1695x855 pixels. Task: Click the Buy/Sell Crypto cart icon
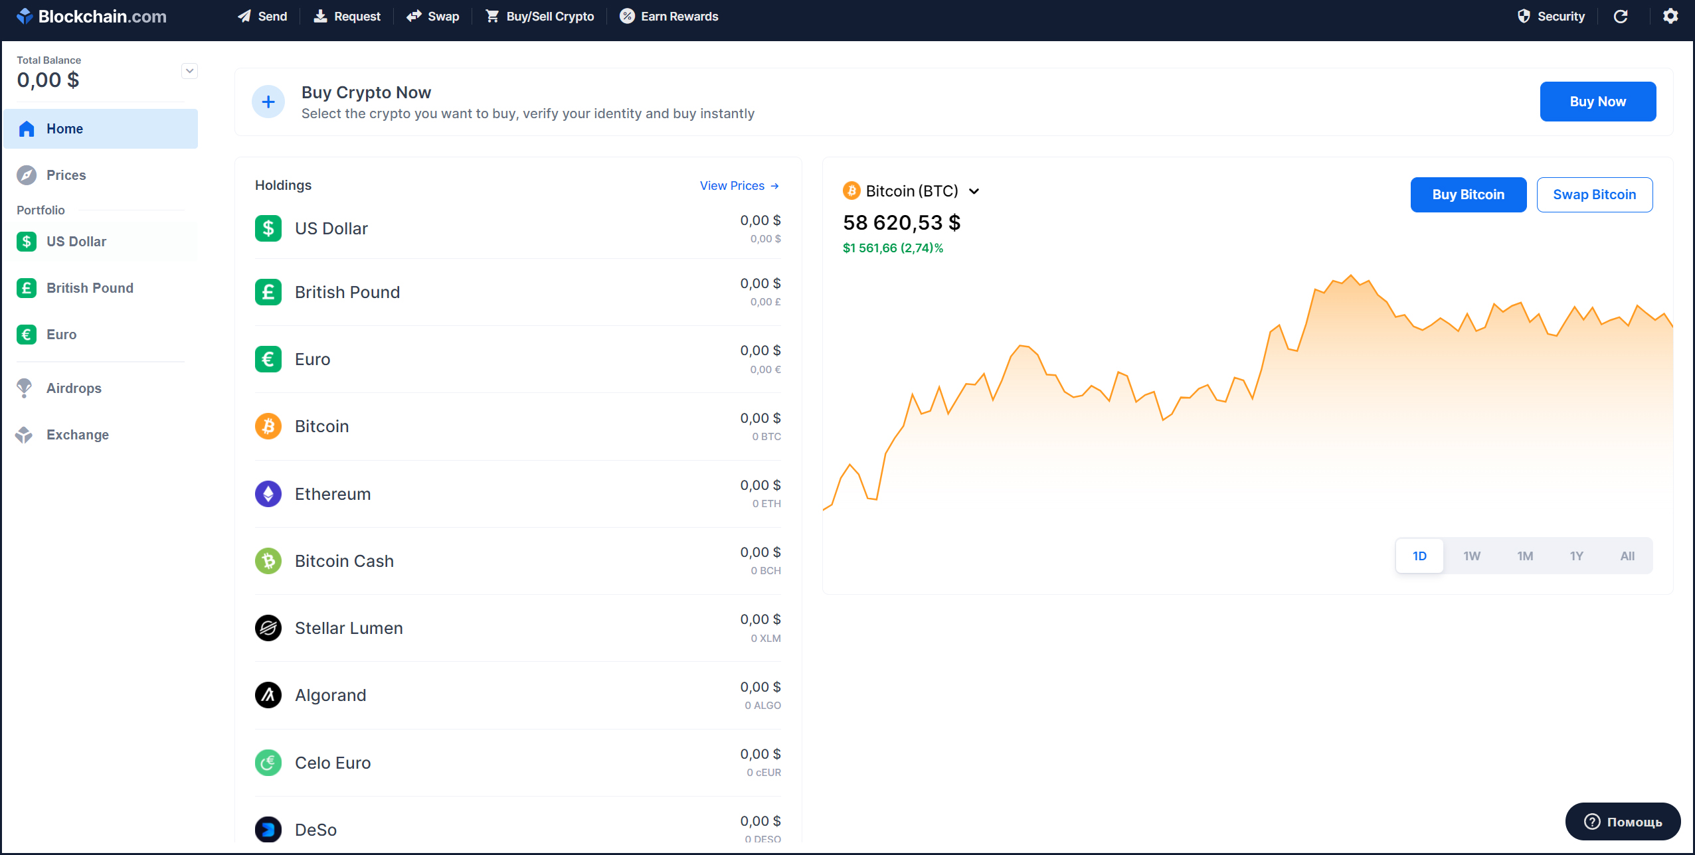492,16
